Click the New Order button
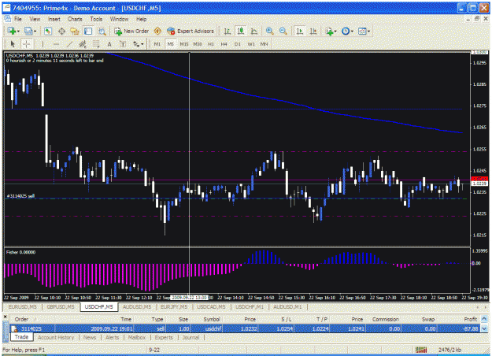 tap(131, 31)
